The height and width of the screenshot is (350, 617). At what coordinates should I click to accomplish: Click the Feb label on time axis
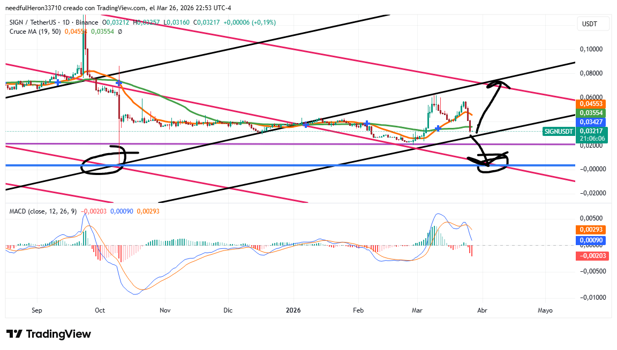[358, 310]
